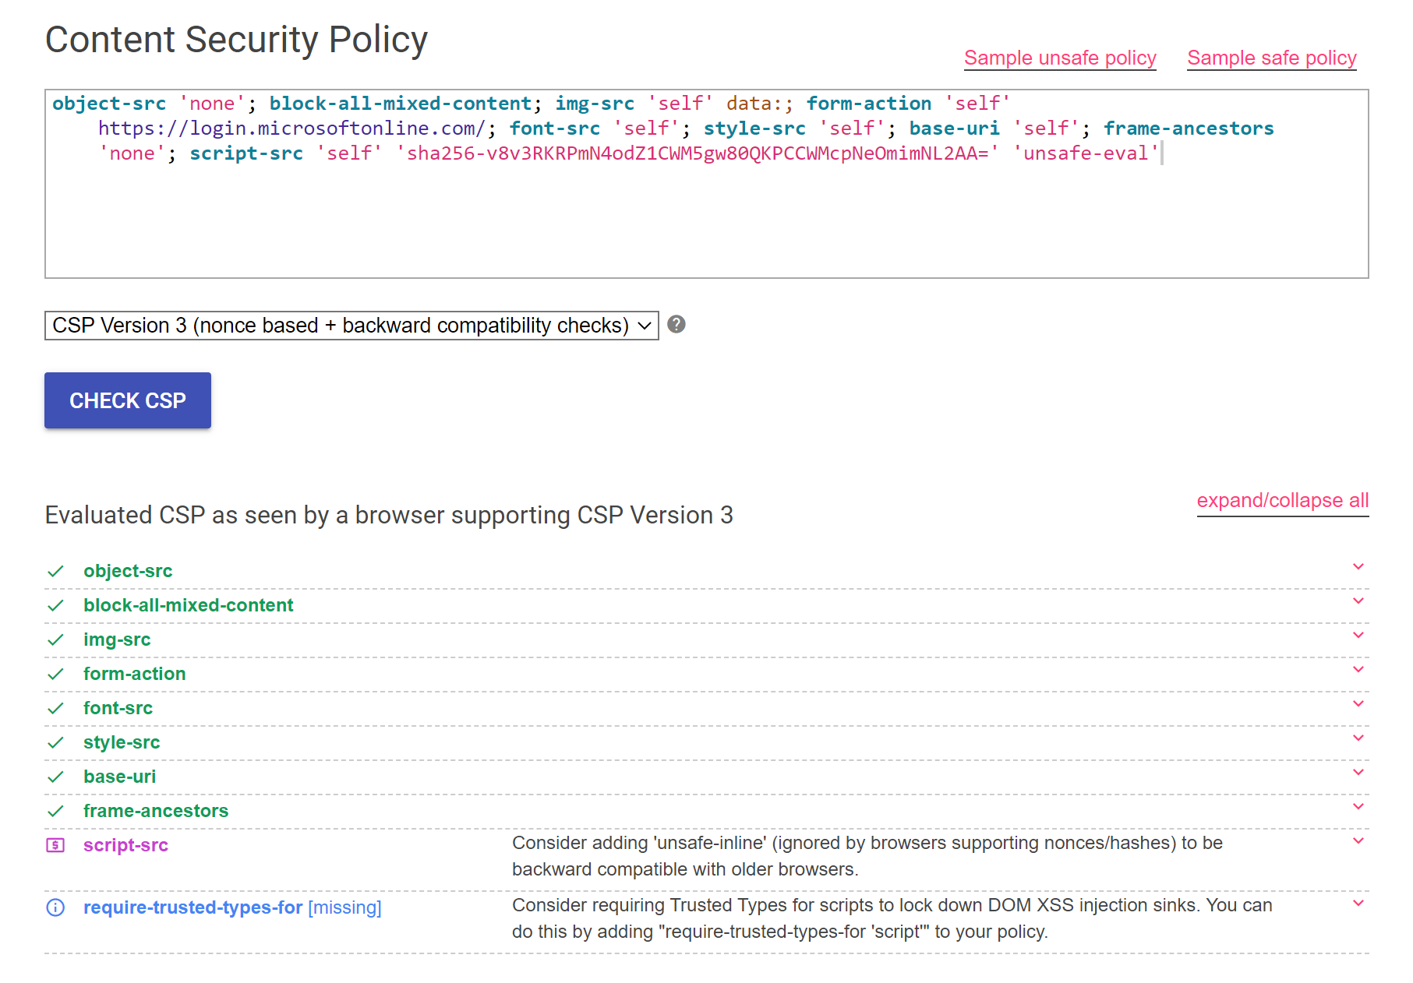Screen dimensions: 1413x983
Task: Click the checkmark icon next to frame-ancestors
Action: pos(55,811)
